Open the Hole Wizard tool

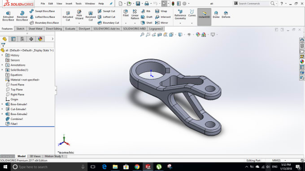(79, 14)
